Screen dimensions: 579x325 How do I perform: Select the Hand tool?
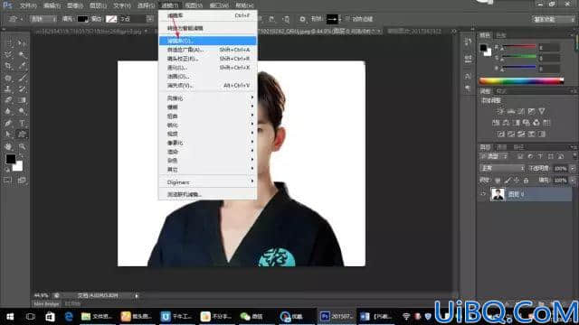8,146
